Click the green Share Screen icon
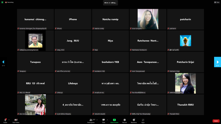 click(x=114, y=120)
